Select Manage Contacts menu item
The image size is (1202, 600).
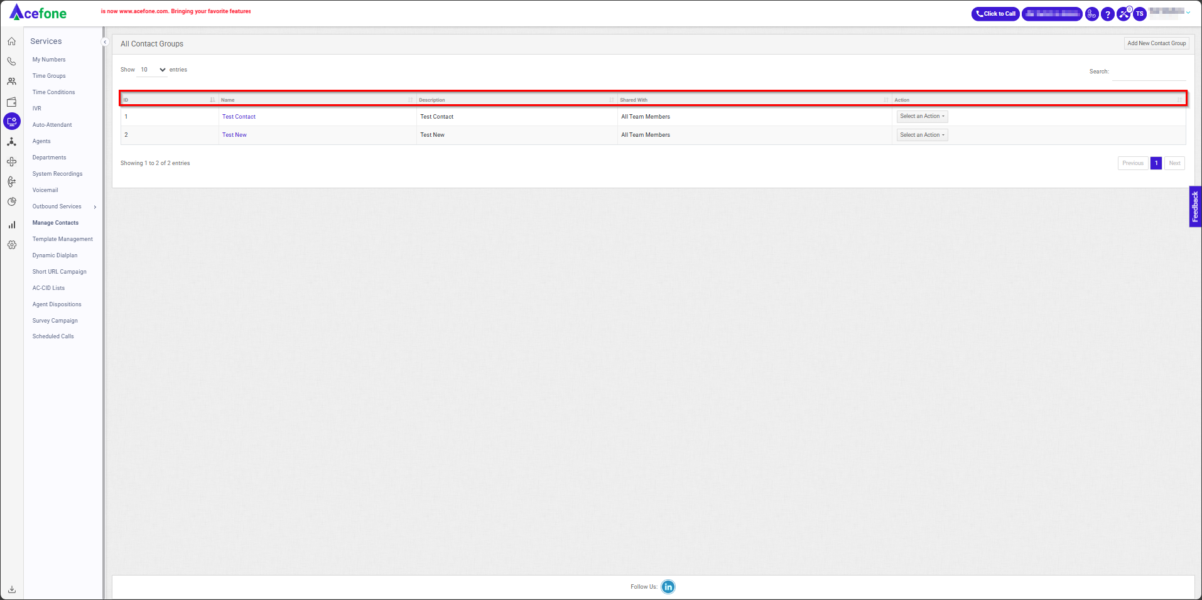click(x=55, y=223)
